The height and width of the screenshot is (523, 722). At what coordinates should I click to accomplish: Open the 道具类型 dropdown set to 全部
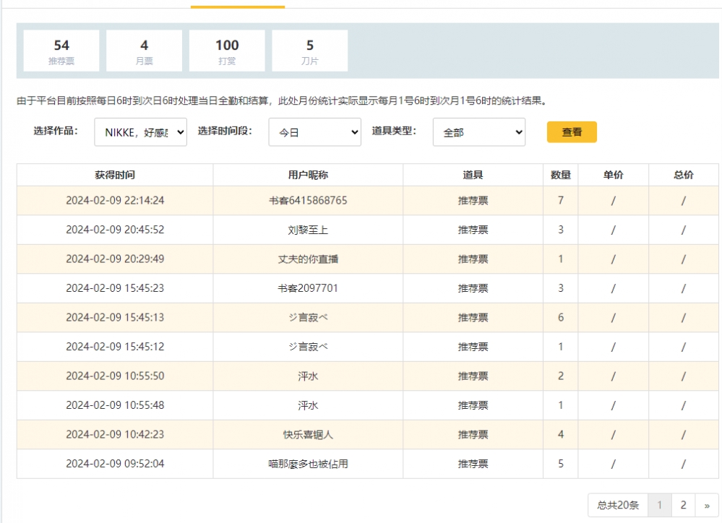tap(478, 132)
